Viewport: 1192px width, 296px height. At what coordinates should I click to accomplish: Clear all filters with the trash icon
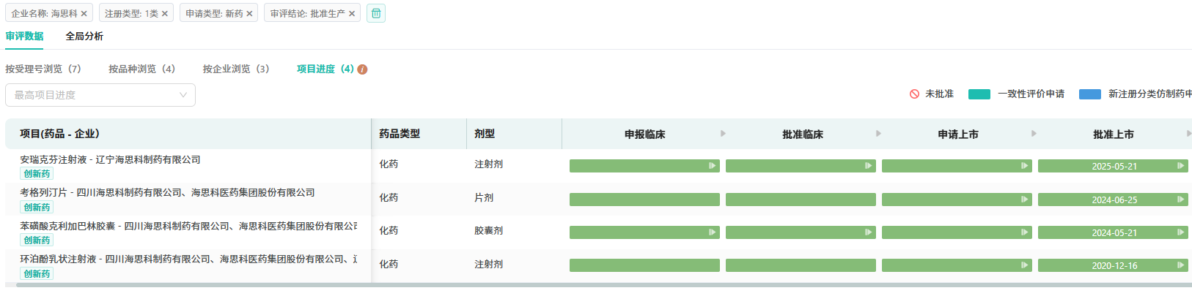click(376, 13)
